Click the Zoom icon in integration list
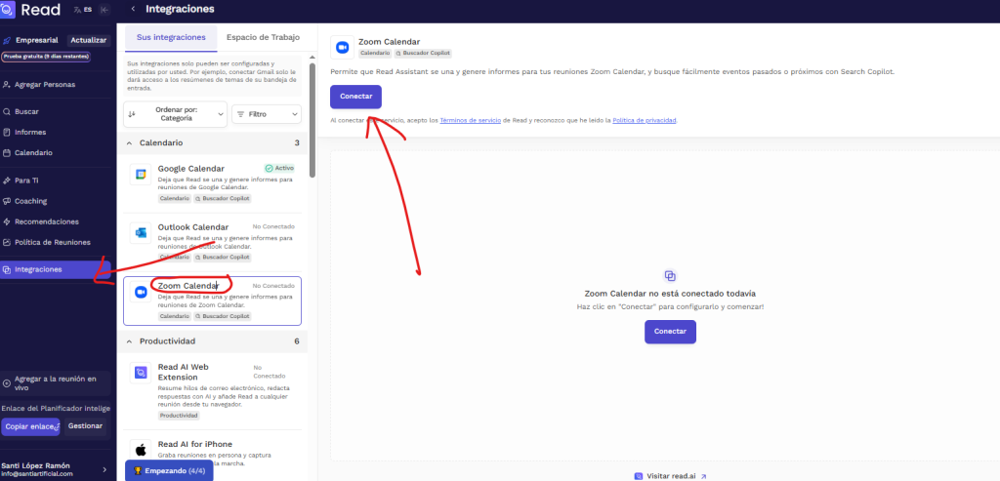 tap(141, 292)
